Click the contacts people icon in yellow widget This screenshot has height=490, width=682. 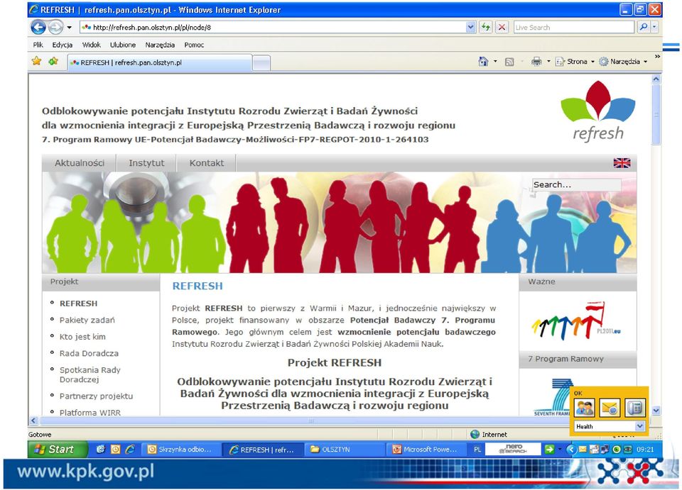(x=584, y=408)
